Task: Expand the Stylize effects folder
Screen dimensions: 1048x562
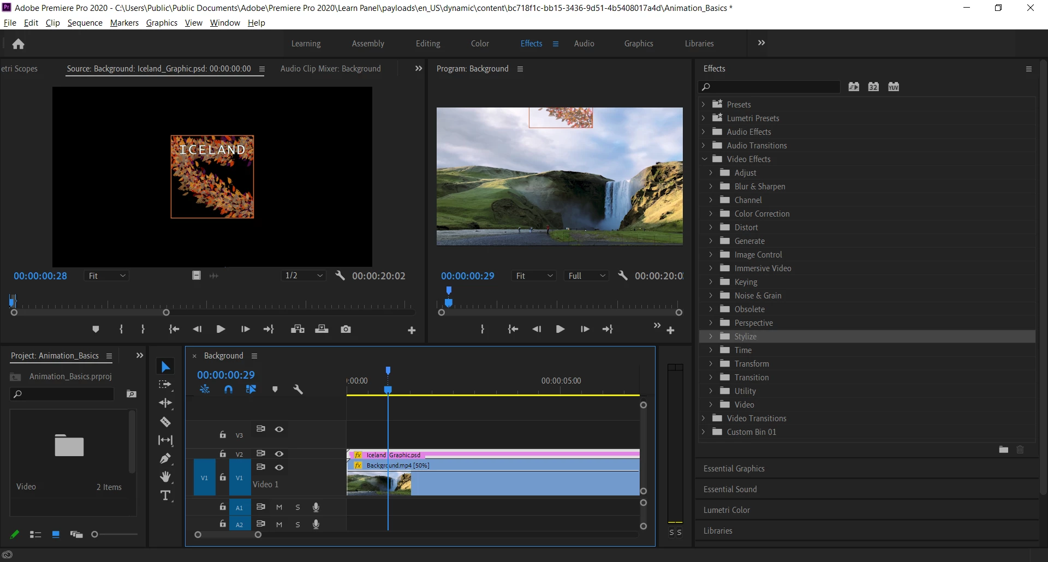Action: [711, 337]
